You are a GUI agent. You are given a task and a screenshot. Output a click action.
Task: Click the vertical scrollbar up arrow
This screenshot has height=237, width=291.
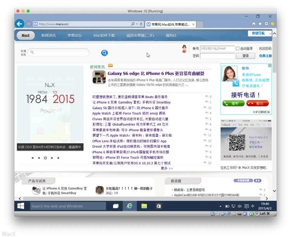[274, 34]
